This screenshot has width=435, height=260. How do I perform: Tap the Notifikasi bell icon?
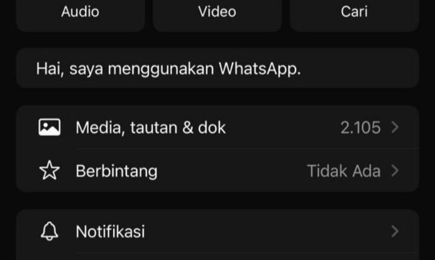click(50, 231)
